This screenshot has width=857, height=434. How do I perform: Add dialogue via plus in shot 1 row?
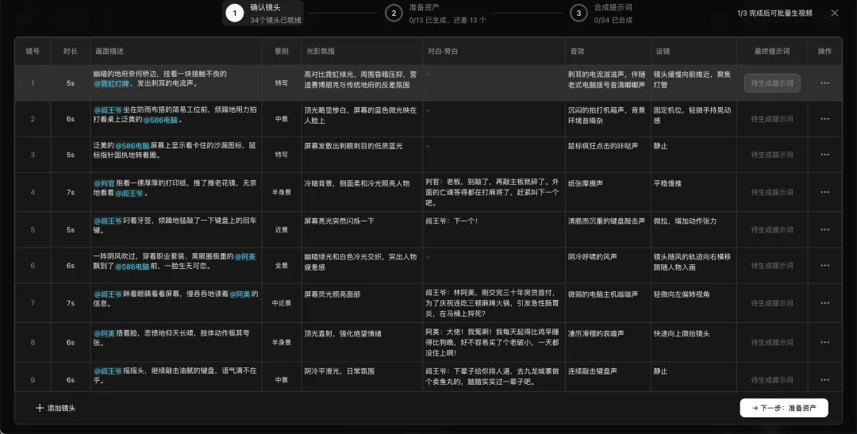click(429, 75)
